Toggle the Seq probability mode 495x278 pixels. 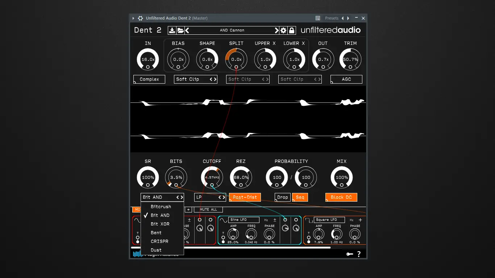(300, 197)
